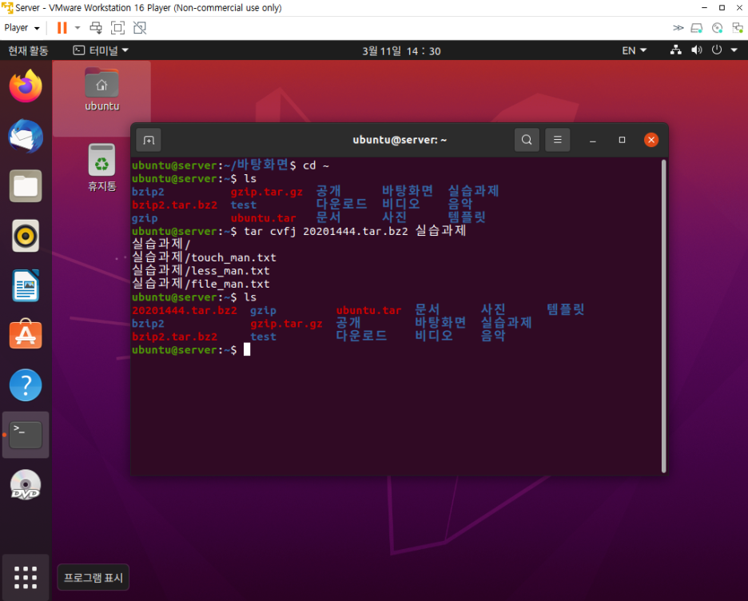Select the 휴지통 trash desktop icon

coord(101,167)
